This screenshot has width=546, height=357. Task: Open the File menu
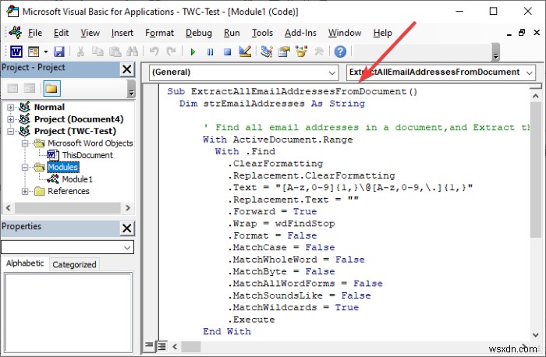tap(35, 33)
